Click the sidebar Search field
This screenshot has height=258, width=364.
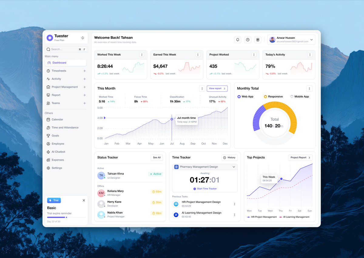pos(66,49)
